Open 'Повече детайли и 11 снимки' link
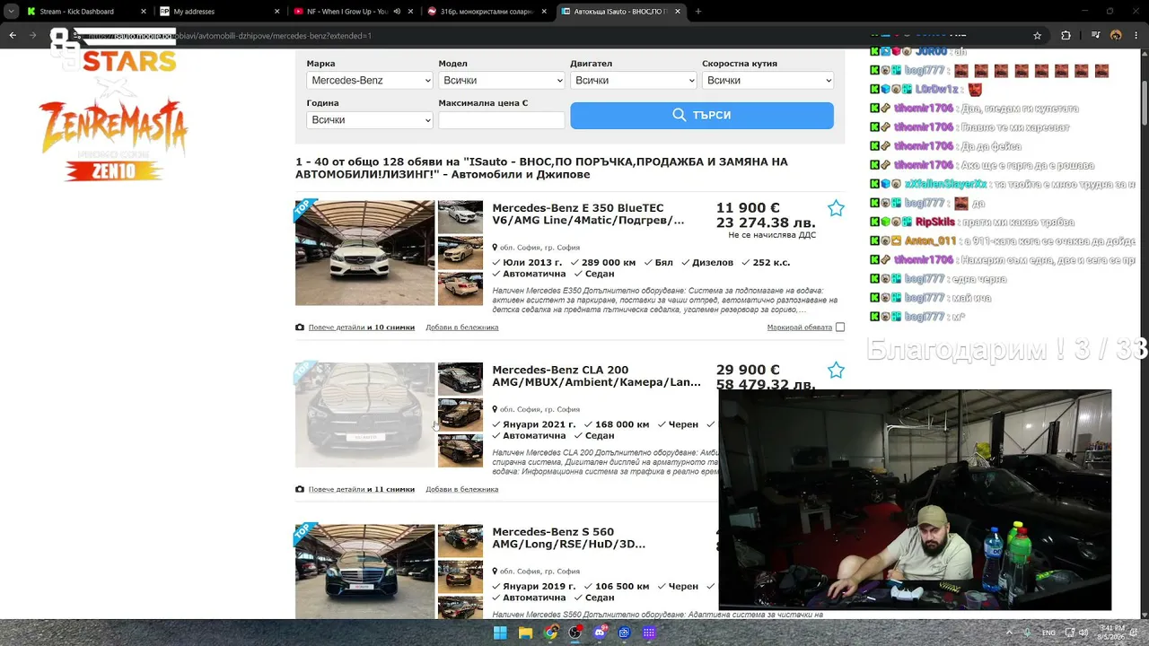 (362, 490)
